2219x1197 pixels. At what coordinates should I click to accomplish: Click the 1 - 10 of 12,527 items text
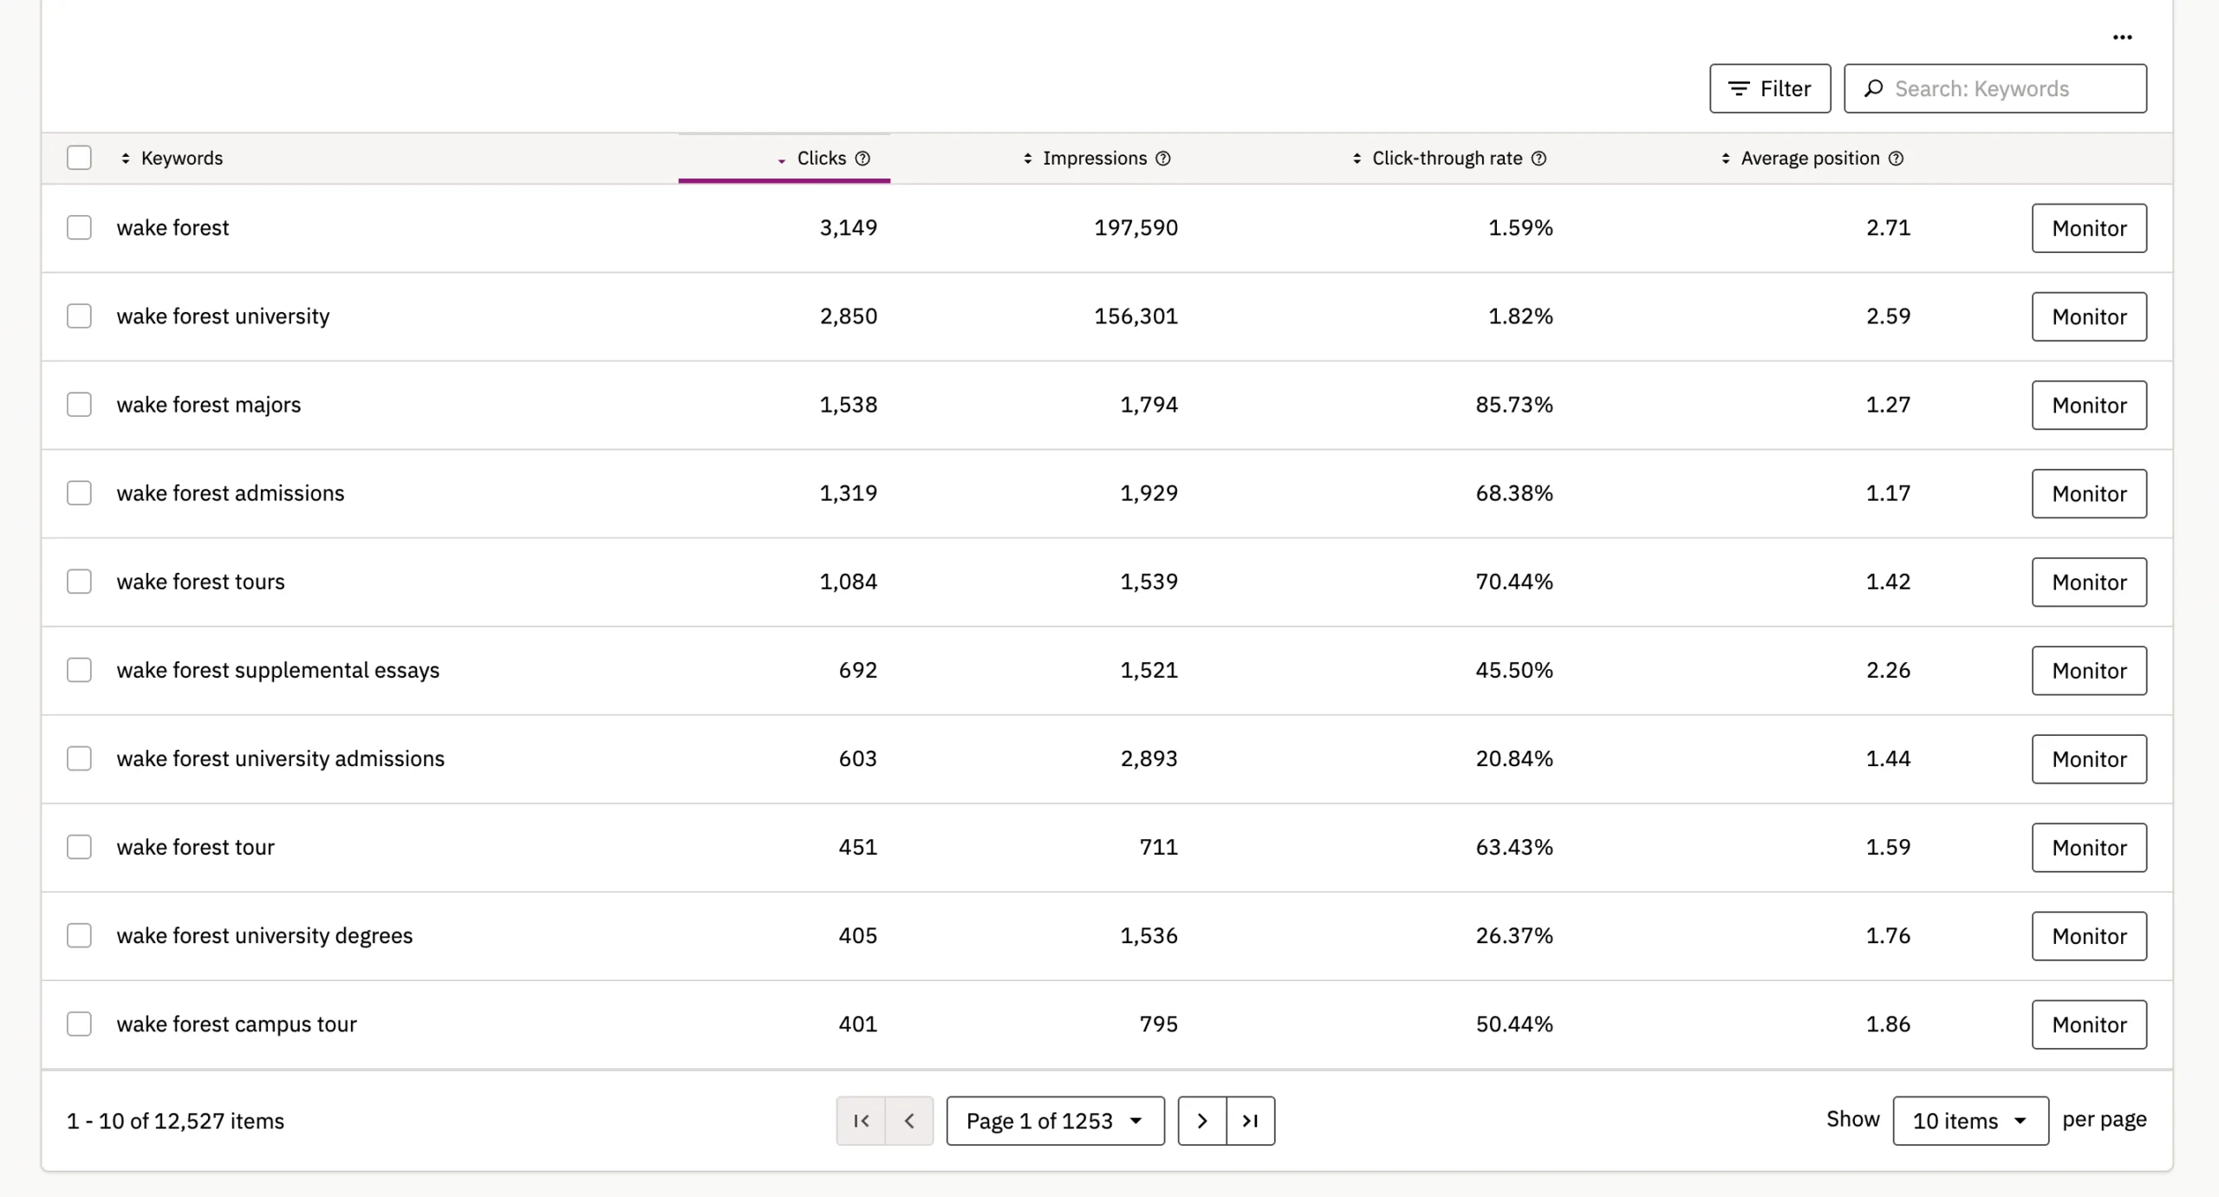point(175,1121)
